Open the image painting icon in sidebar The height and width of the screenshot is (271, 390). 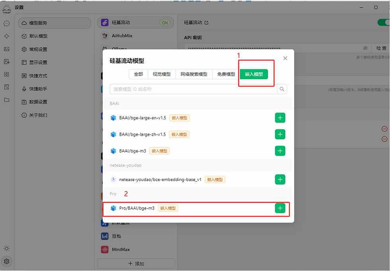[x=7, y=49]
